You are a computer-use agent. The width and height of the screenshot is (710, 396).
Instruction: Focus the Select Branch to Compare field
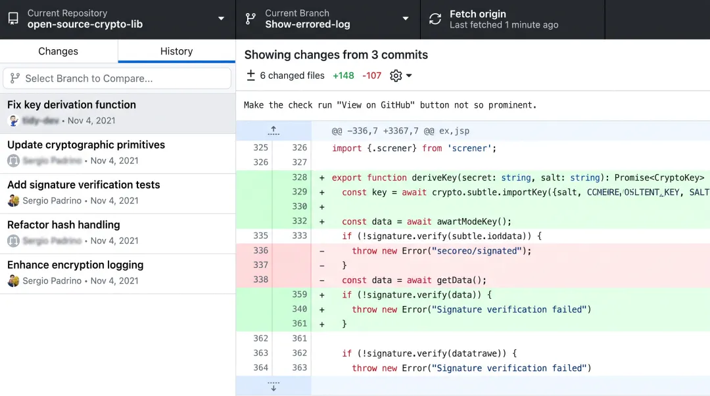click(117, 78)
